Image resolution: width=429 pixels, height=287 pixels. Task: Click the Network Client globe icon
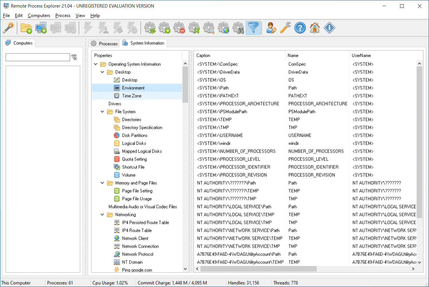[117, 238]
